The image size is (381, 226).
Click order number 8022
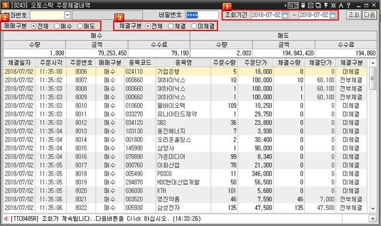click(81, 207)
